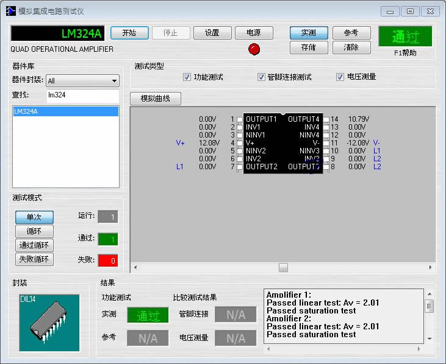This screenshot has width=446, height=364.
Task: Click pin 1 checkbox beside OUTPUT1
Action: pyautogui.click(x=240, y=119)
